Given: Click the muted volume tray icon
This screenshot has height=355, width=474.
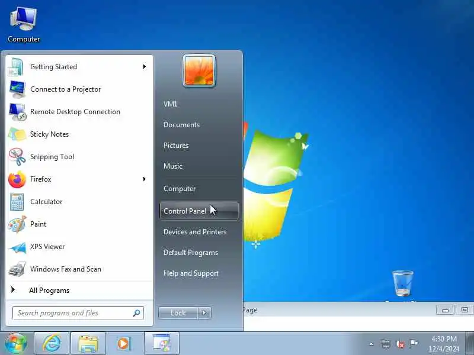Looking at the screenshot, I should [x=401, y=344].
